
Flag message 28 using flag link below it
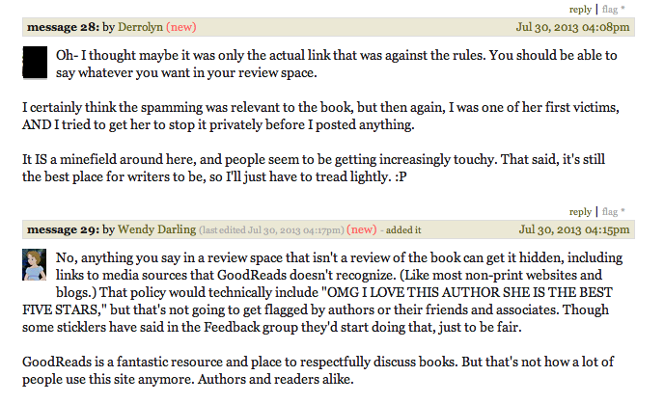[609, 211]
